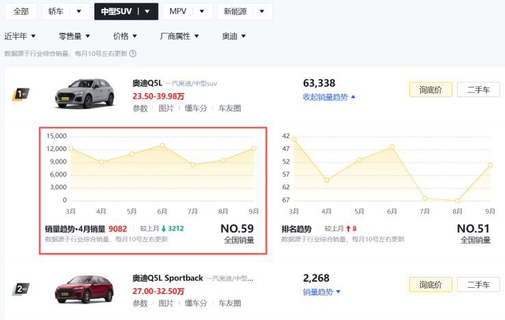Select the 轿车 category tab
Image resolution: width=505 pixels, height=320 pixels.
point(56,12)
